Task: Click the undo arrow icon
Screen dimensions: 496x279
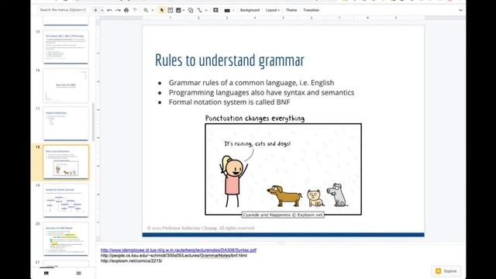Action: point(109,10)
